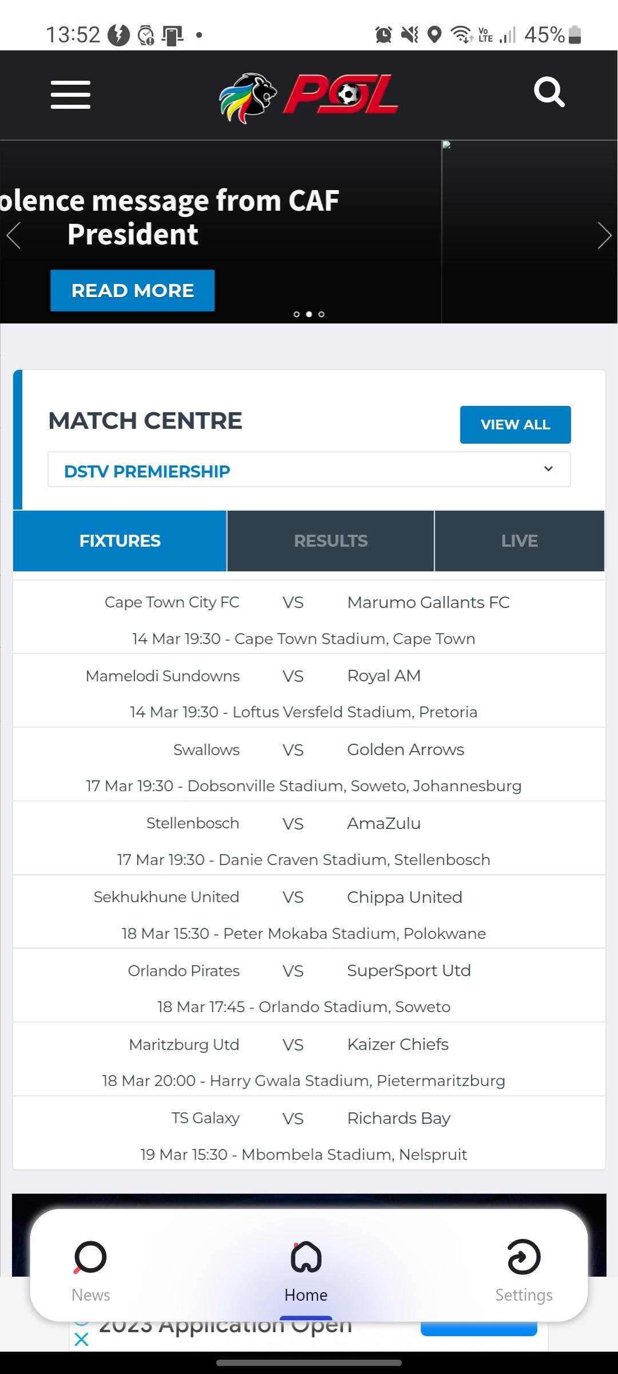Open Orlando Pirates vs SuperSport Utd fixture
Image resolution: width=618 pixels, height=1374 pixels.
309,986
